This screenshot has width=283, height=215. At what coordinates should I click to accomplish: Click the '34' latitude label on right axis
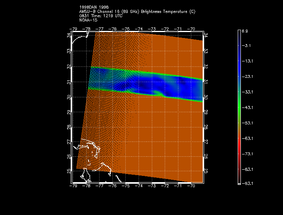206,36
